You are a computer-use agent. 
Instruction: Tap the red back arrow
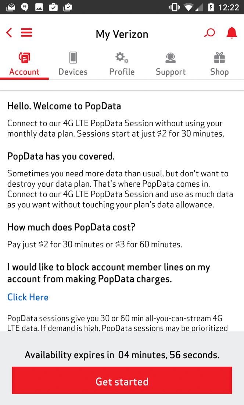click(9, 33)
